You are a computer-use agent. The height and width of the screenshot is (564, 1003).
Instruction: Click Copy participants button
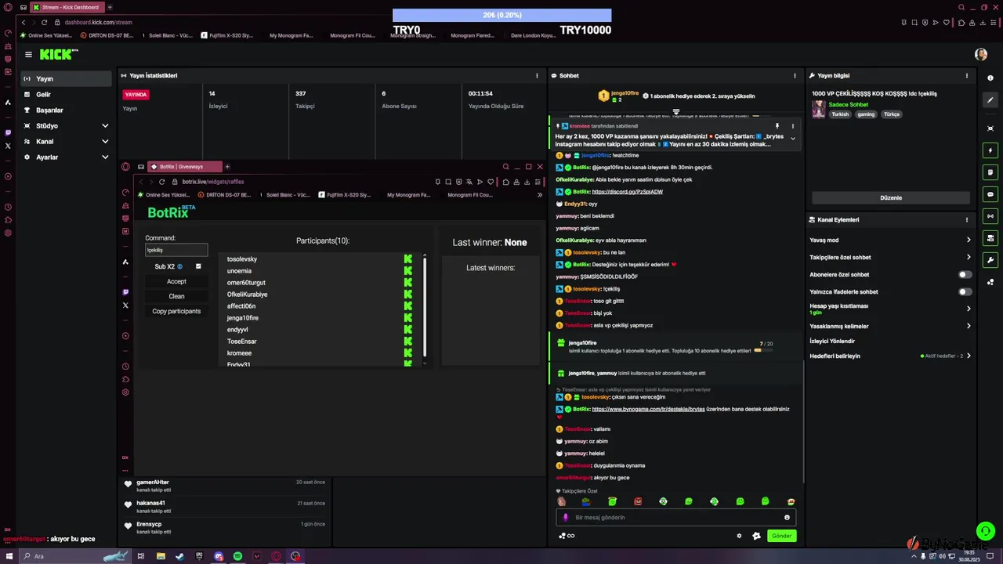[176, 311]
